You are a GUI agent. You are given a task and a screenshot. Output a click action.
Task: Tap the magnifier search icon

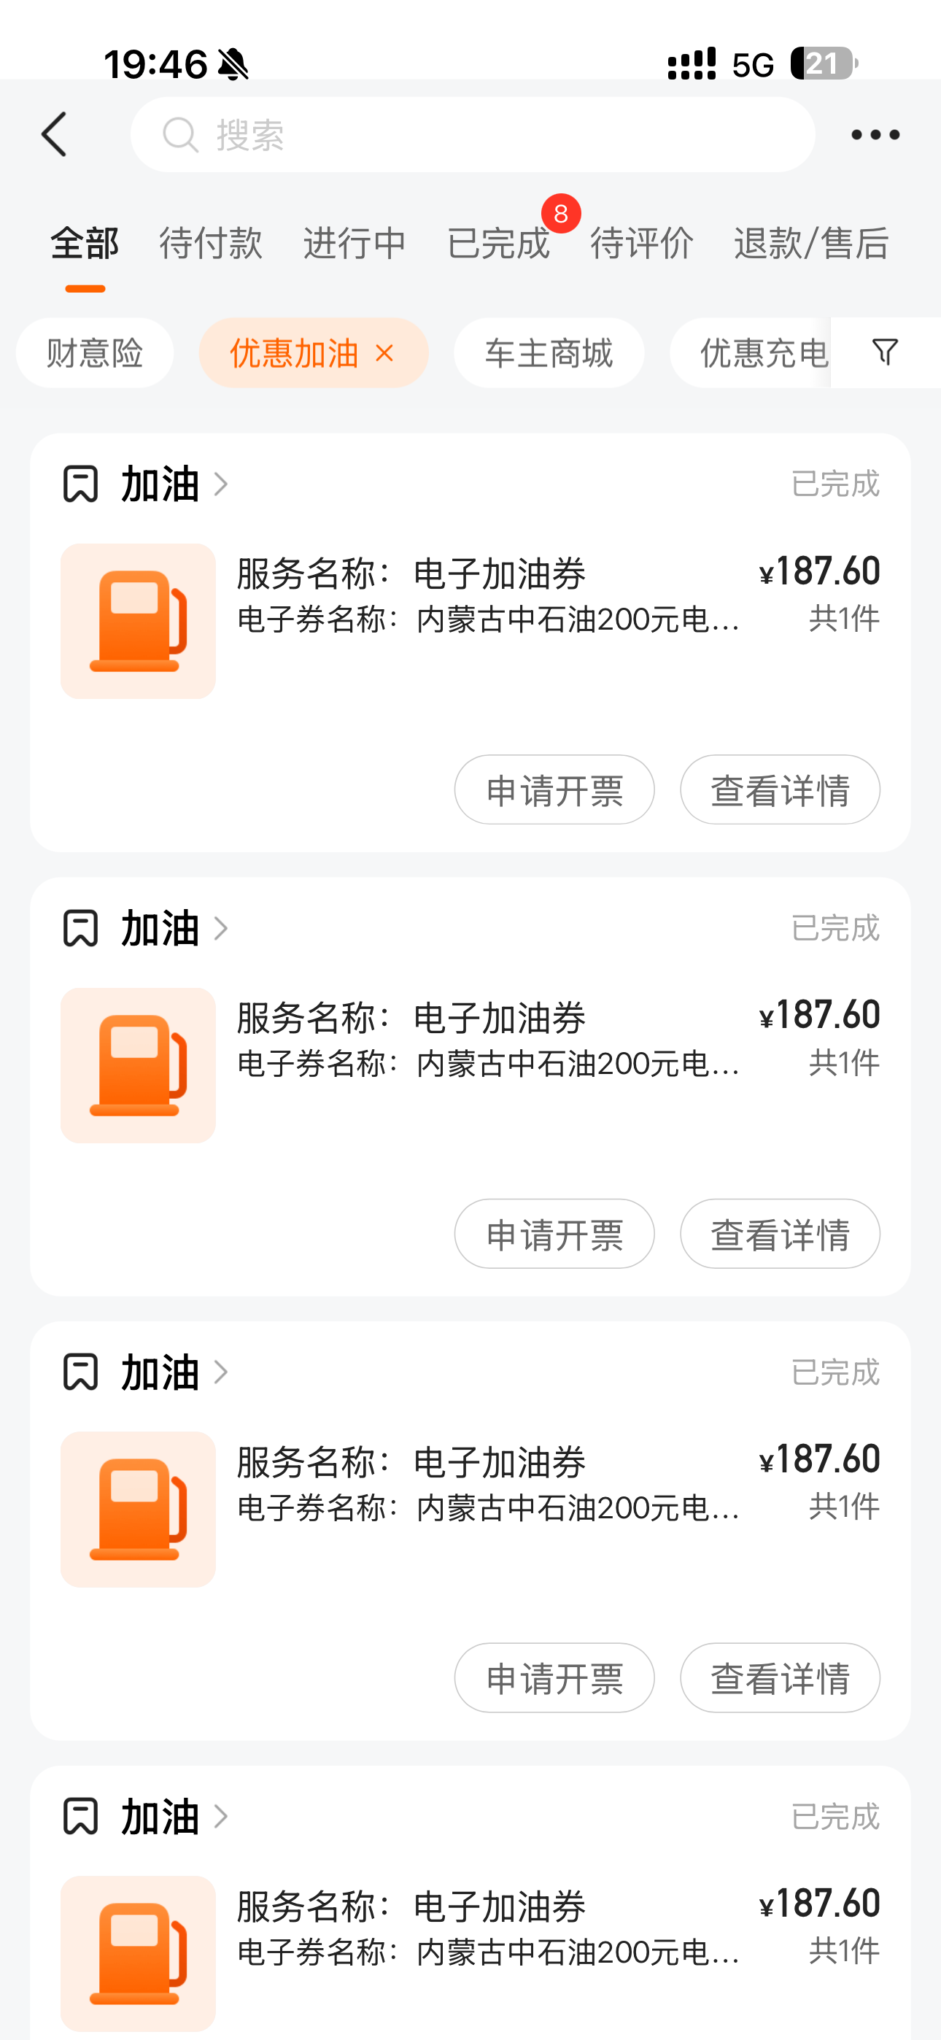(x=179, y=135)
